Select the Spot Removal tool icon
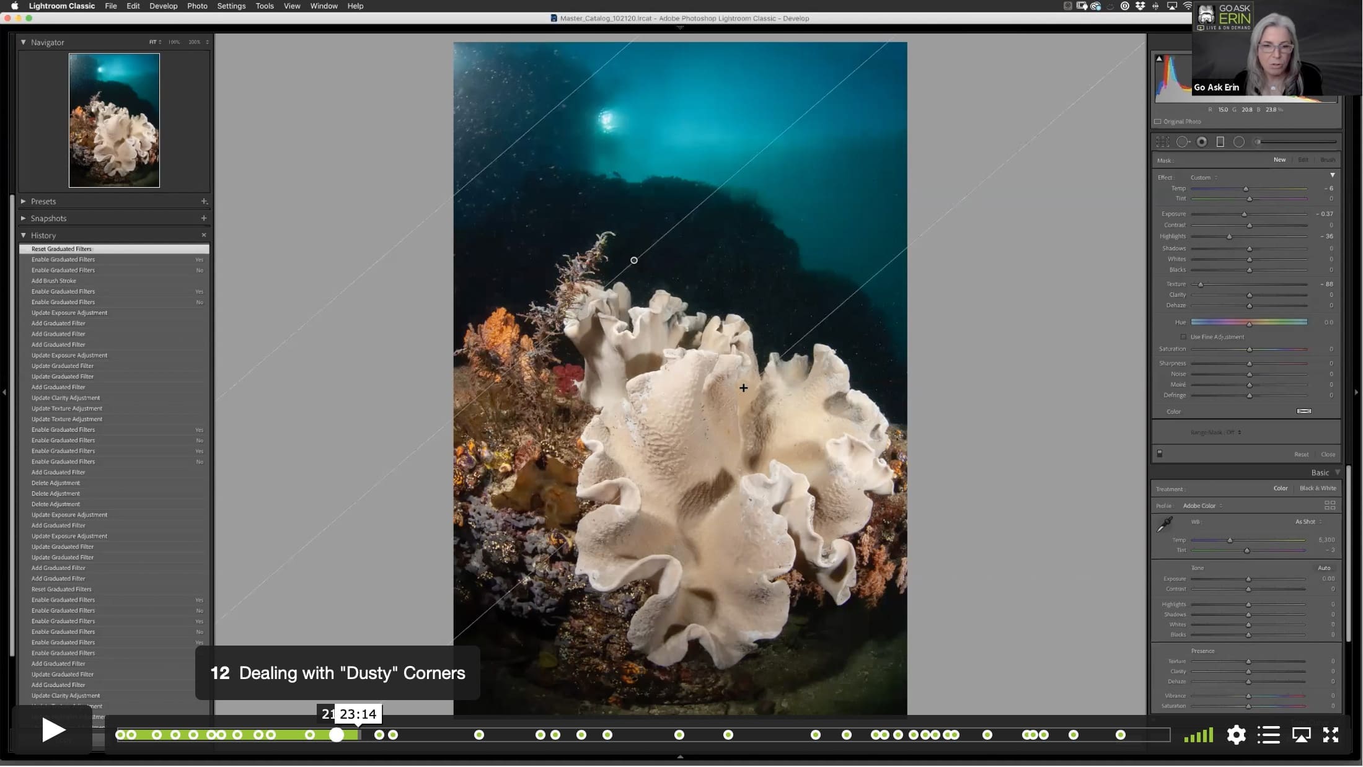1363x767 pixels. click(x=1183, y=142)
